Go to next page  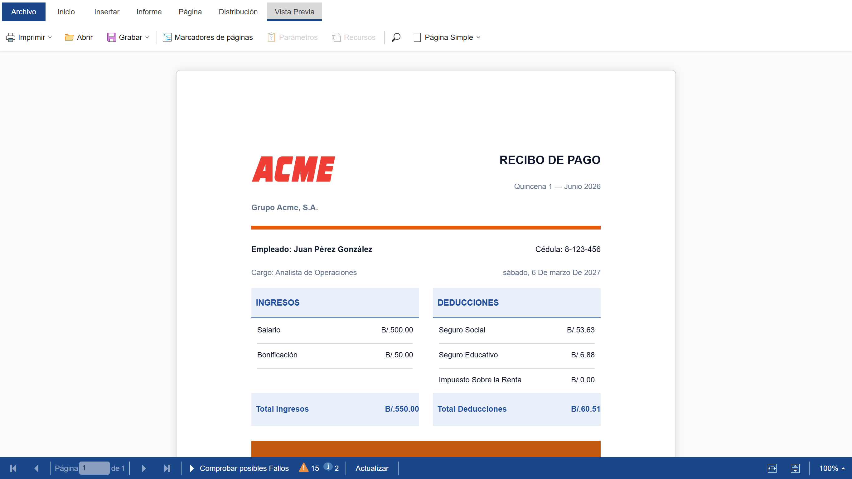(x=144, y=468)
